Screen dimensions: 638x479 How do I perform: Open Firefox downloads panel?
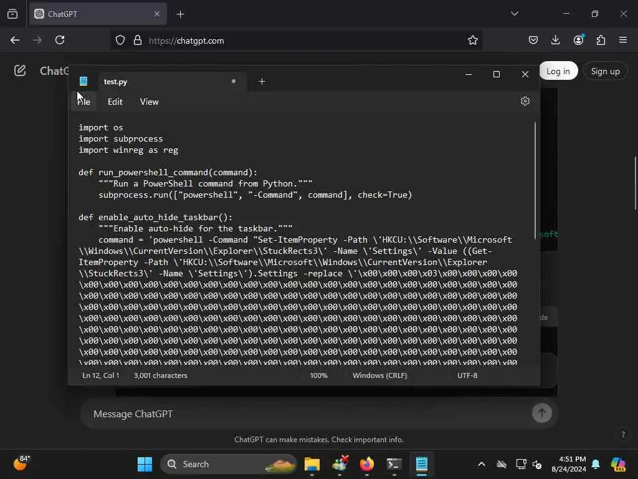pos(555,40)
